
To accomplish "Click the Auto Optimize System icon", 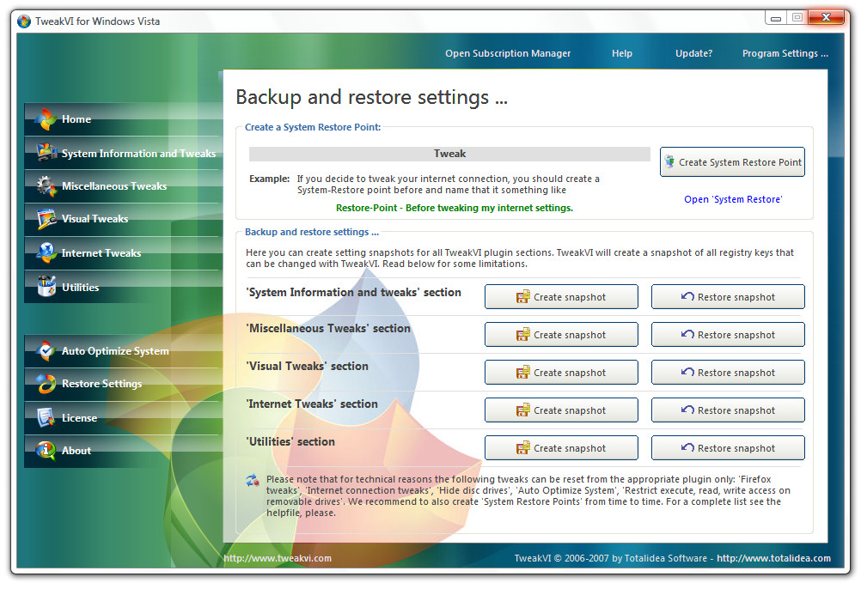I will tap(46, 351).
